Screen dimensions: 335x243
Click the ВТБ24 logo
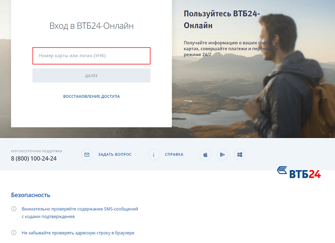299,173
